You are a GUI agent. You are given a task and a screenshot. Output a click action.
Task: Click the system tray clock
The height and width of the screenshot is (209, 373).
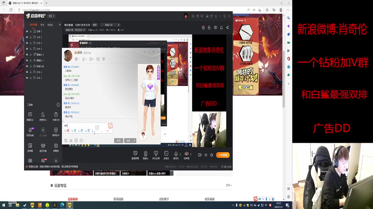tap(278, 205)
